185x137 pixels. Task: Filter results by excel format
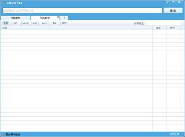coord(45,23)
